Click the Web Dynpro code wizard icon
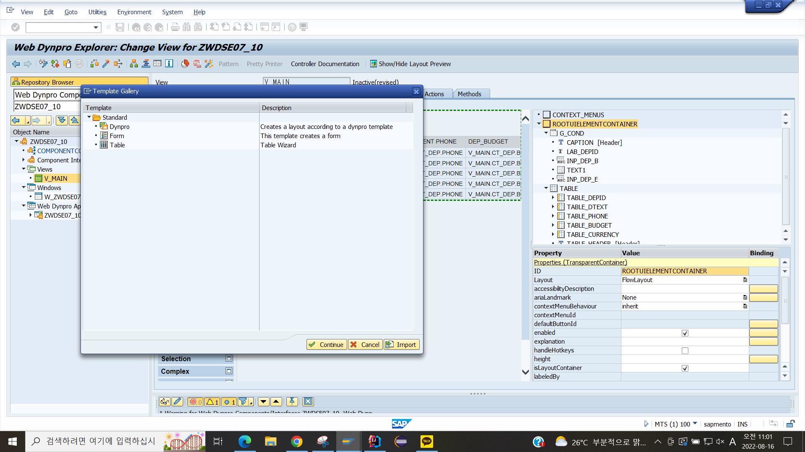 click(208, 64)
